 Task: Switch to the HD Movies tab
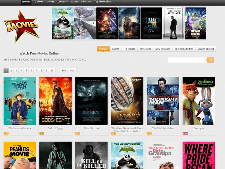[129, 49]
